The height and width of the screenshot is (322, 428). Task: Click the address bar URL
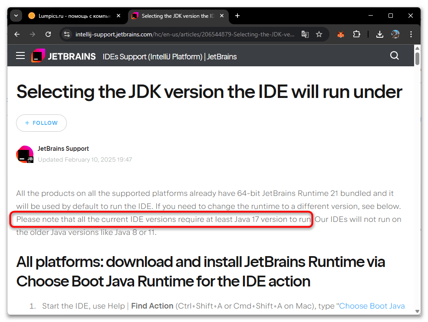pos(185,34)
